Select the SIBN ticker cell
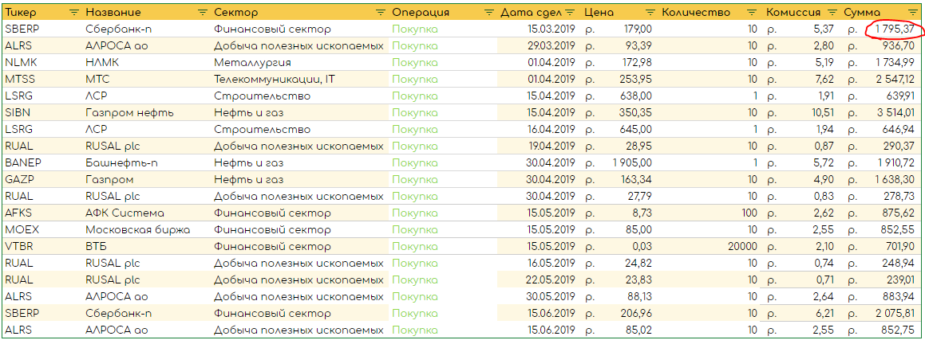The height and width of the screenshot is (344, 925). tap(42, 112)
